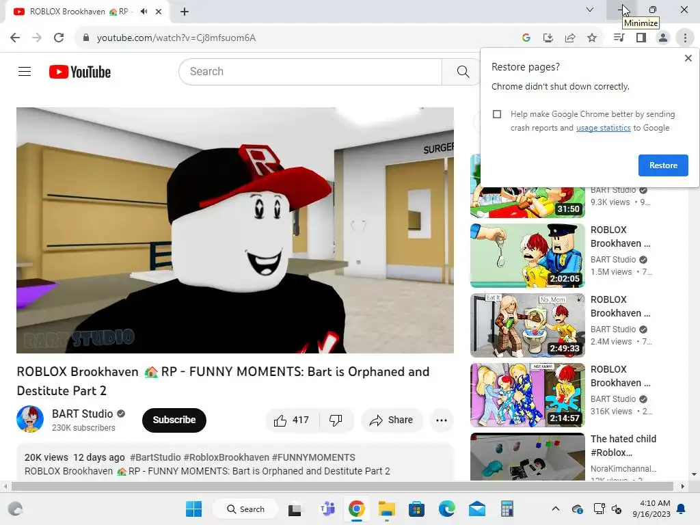Click vertical scrollbar down arrow
This screenshot has height=525, width=700.
(x=695, y=474)
